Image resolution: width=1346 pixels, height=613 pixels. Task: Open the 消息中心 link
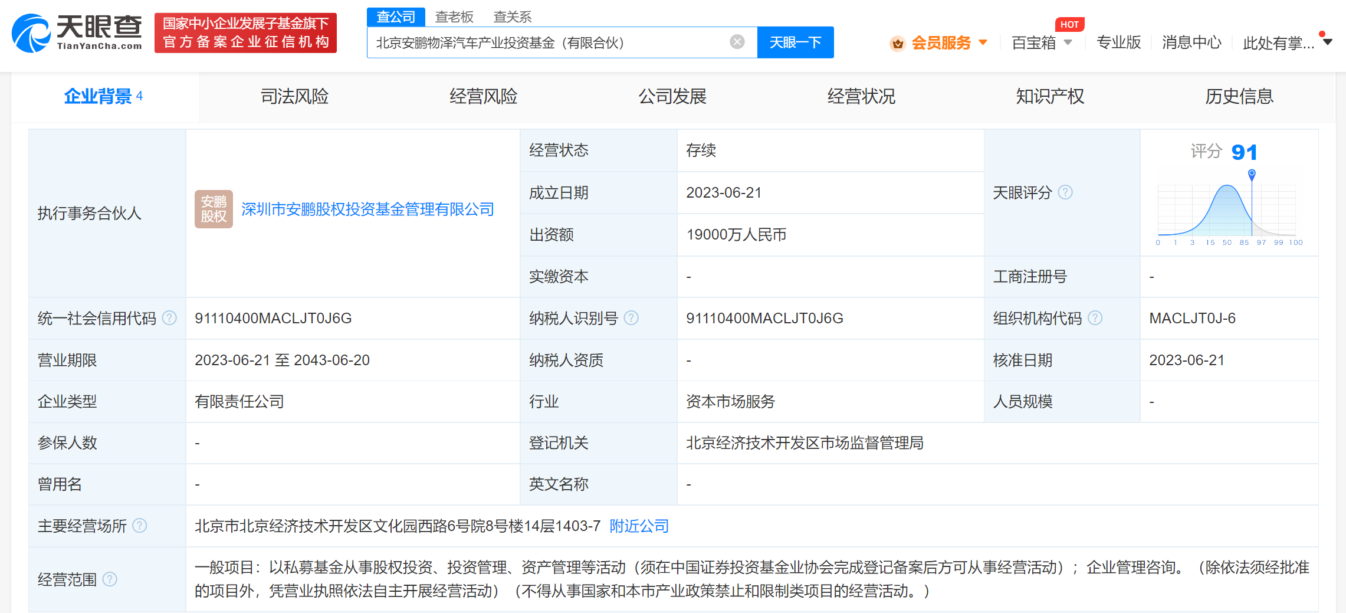1191,42
